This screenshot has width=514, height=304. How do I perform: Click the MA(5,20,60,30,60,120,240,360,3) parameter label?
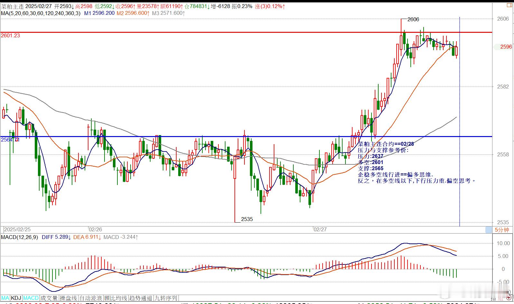click(41, 13)
